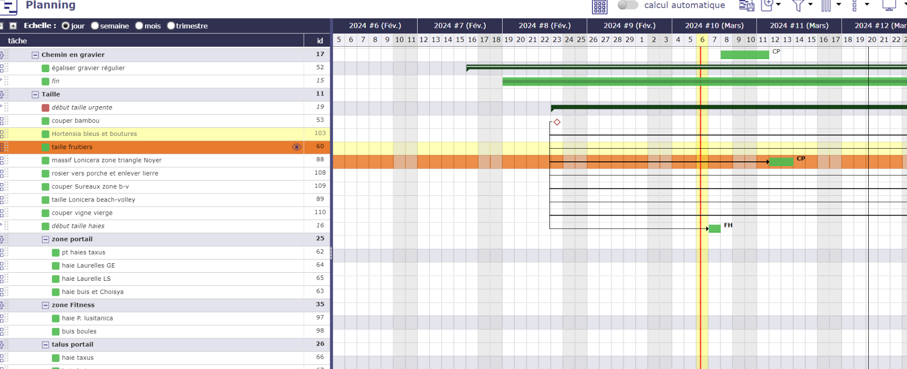Click the début taille haies green Gantt bar
Image resolution: width=907 pixels, height=369 pixels.
tap(715, 229)
